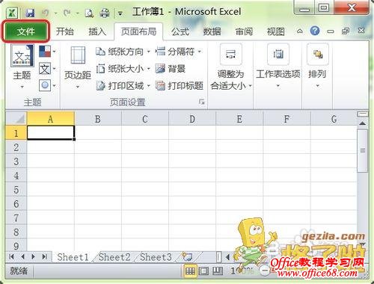Click the vertical scrollbar up arrow
The image size is (374, 284).
[x=363, y=123]
